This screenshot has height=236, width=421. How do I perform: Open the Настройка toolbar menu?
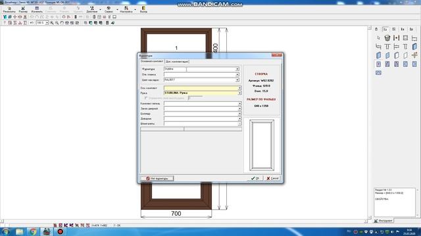[x=126, y=10]
